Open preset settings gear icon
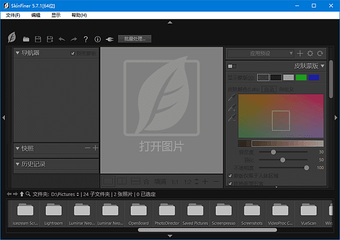Image resolution: width=340 pixels, height=240 pixels. [x=310, y=53]
